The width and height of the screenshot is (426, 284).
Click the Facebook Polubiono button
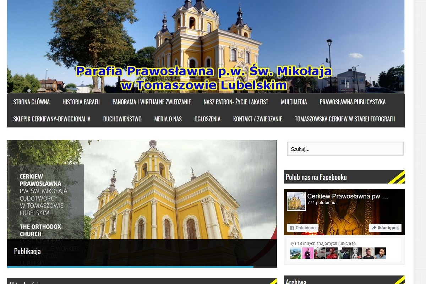pyautogui.click(x=303, y=228)
